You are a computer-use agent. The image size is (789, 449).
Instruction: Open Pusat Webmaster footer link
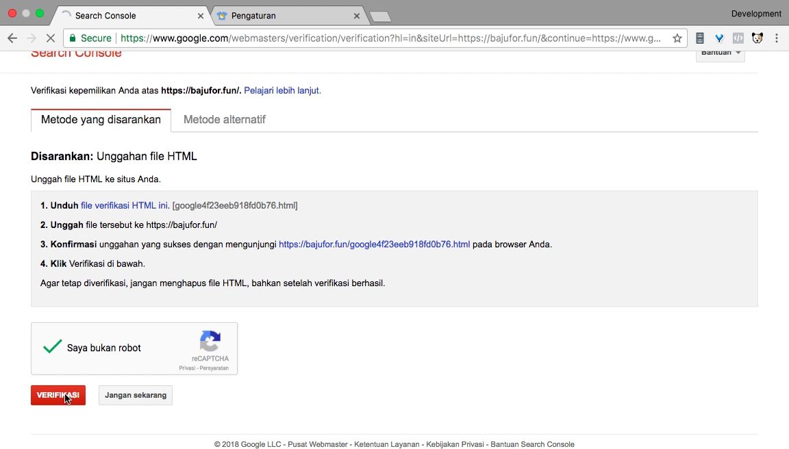click(x=318, y=444)
